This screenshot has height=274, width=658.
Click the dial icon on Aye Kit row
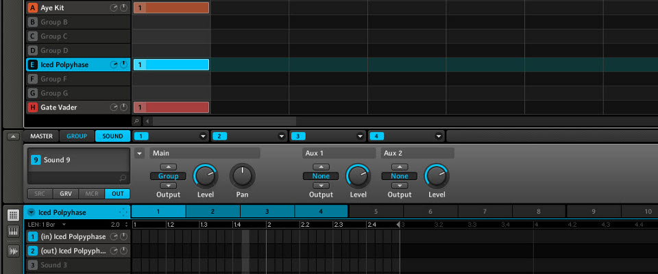pyautogui.click(x=123, y=8)
